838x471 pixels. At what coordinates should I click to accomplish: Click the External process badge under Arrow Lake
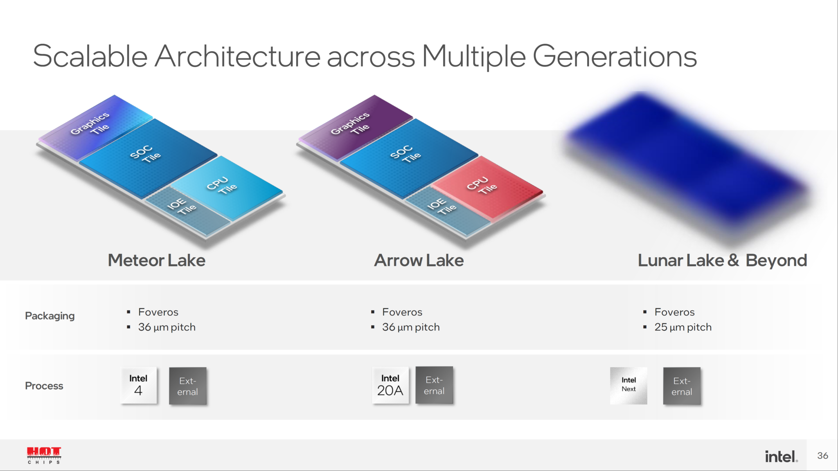click(x=434, y=386)
